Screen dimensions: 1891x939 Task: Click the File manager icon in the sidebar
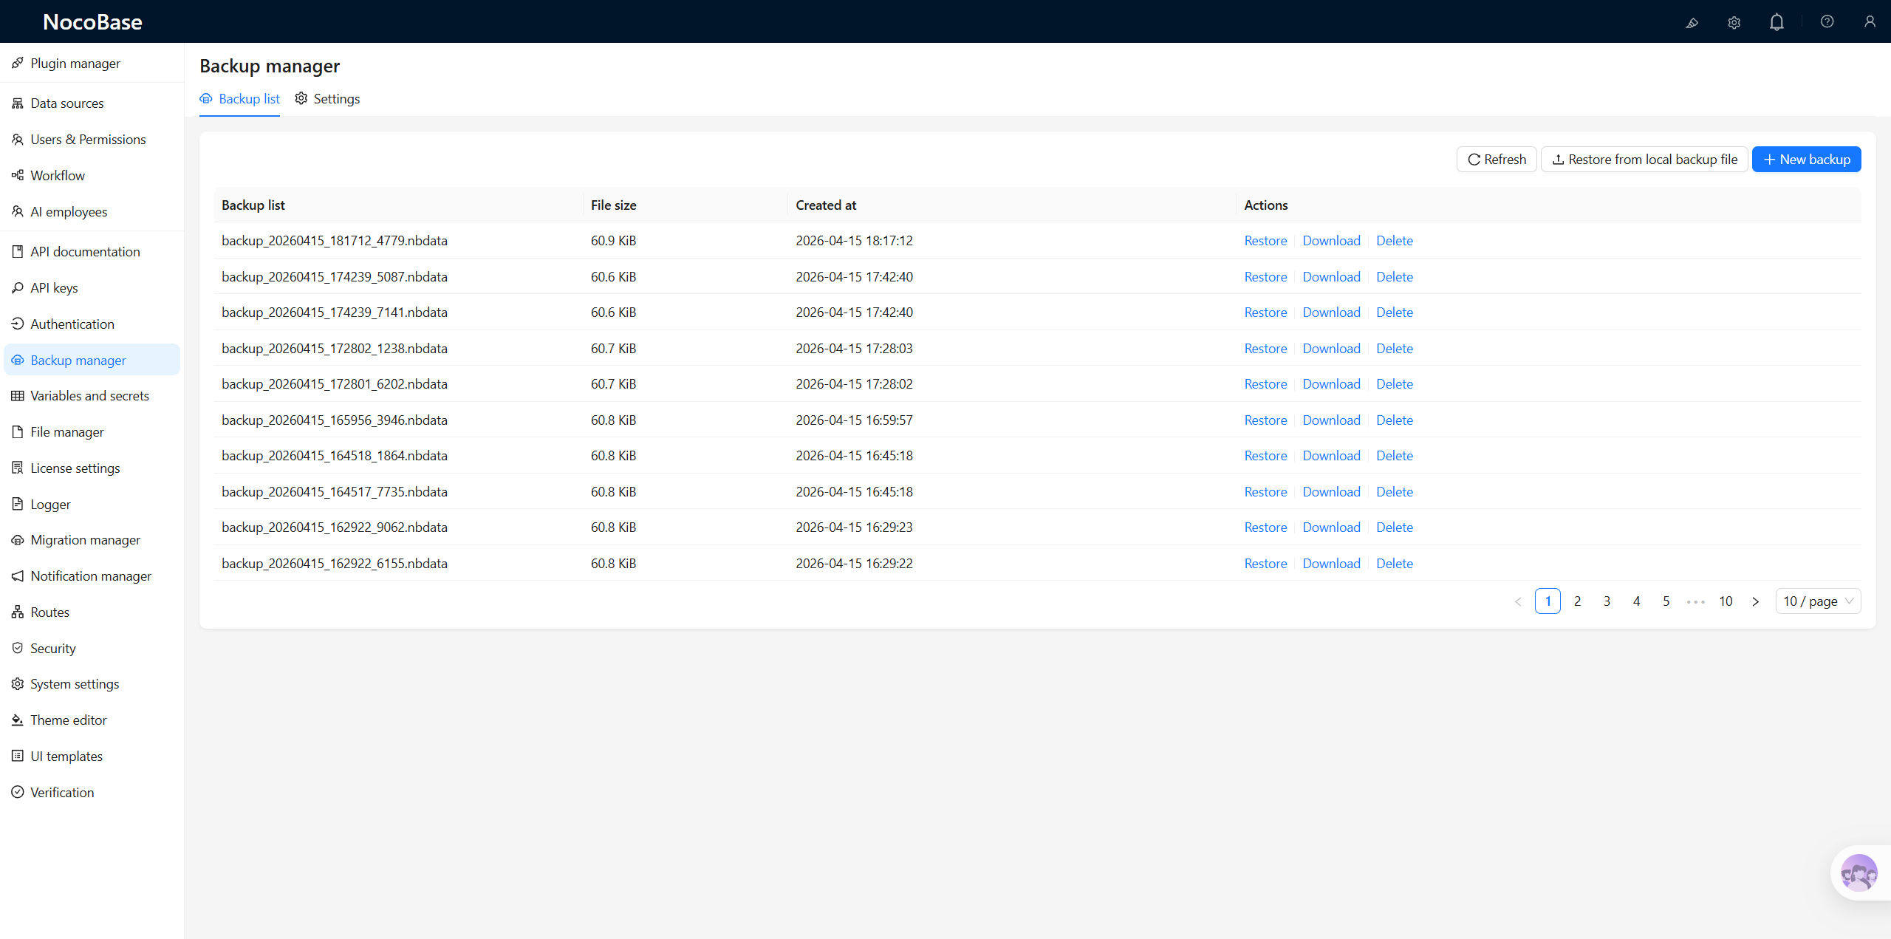pos(17,431)
